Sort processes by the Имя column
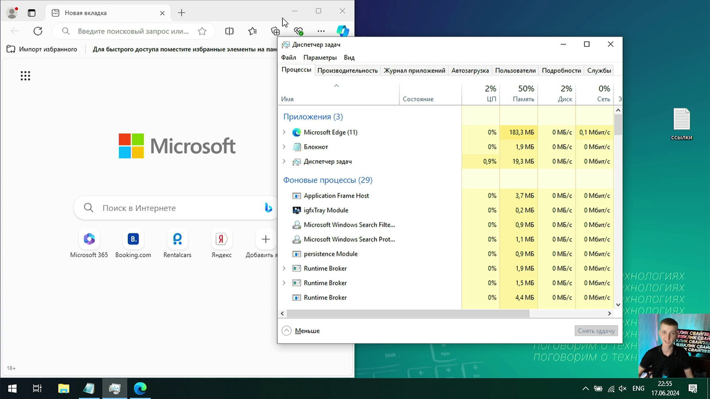The width and height of the screenshot is (710, 399). tap(339, 93)
